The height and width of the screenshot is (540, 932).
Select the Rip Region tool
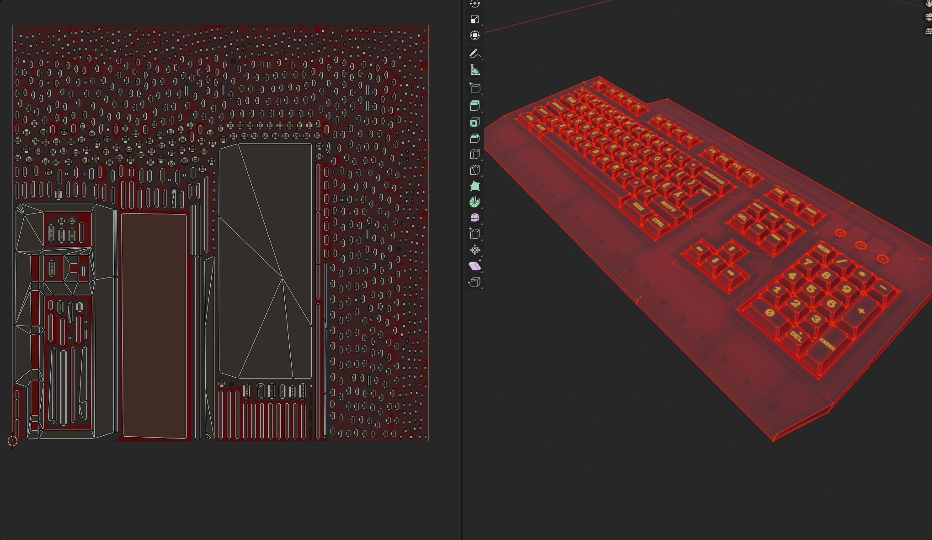(475, 282)
